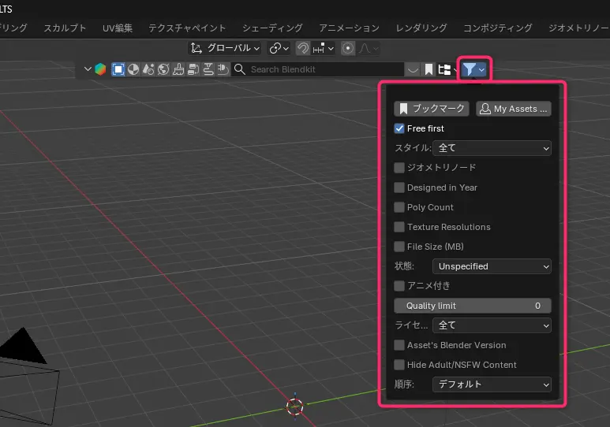
Task: Switch to the テクスチャペイント workspace tab
Action: [x=187, y=28]
